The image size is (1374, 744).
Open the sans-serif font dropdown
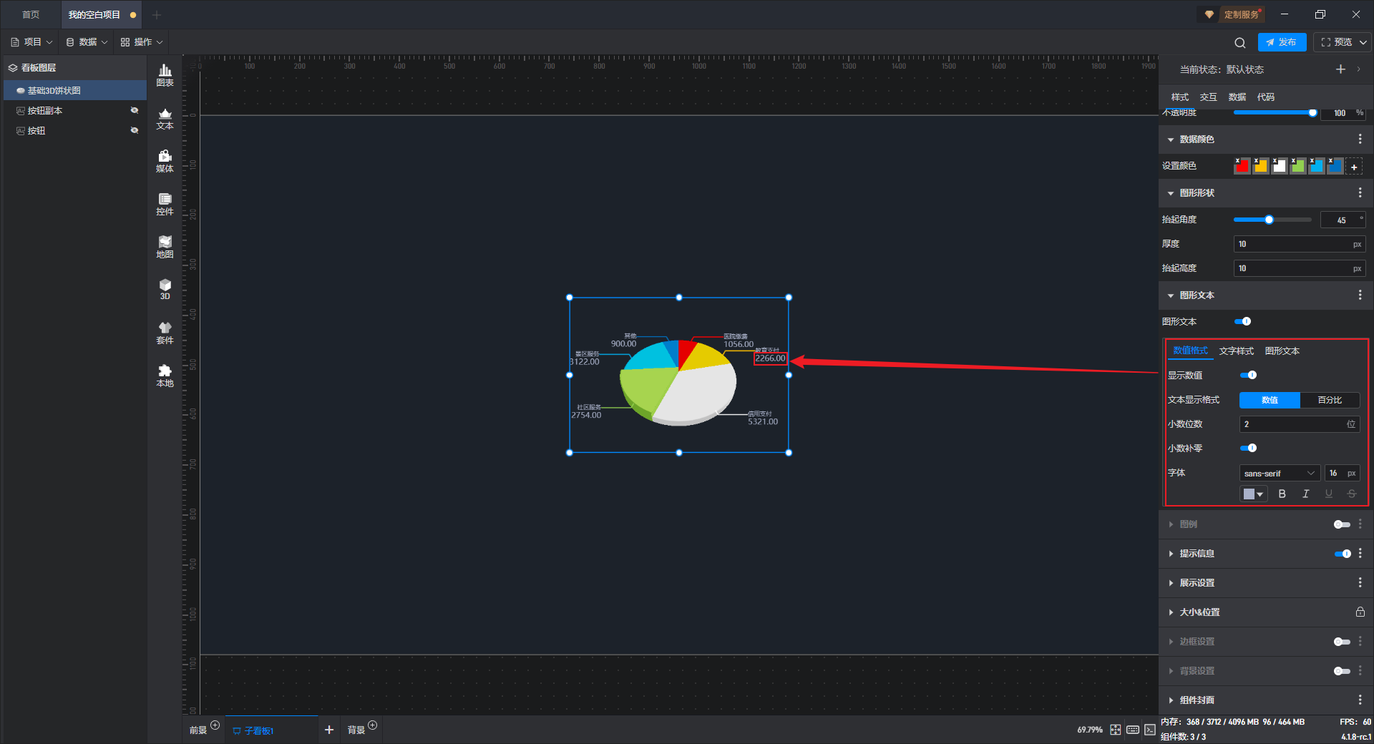click(x=1280, y=474)
